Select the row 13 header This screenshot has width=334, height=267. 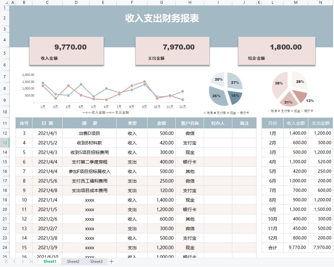[x=4, y=143]
